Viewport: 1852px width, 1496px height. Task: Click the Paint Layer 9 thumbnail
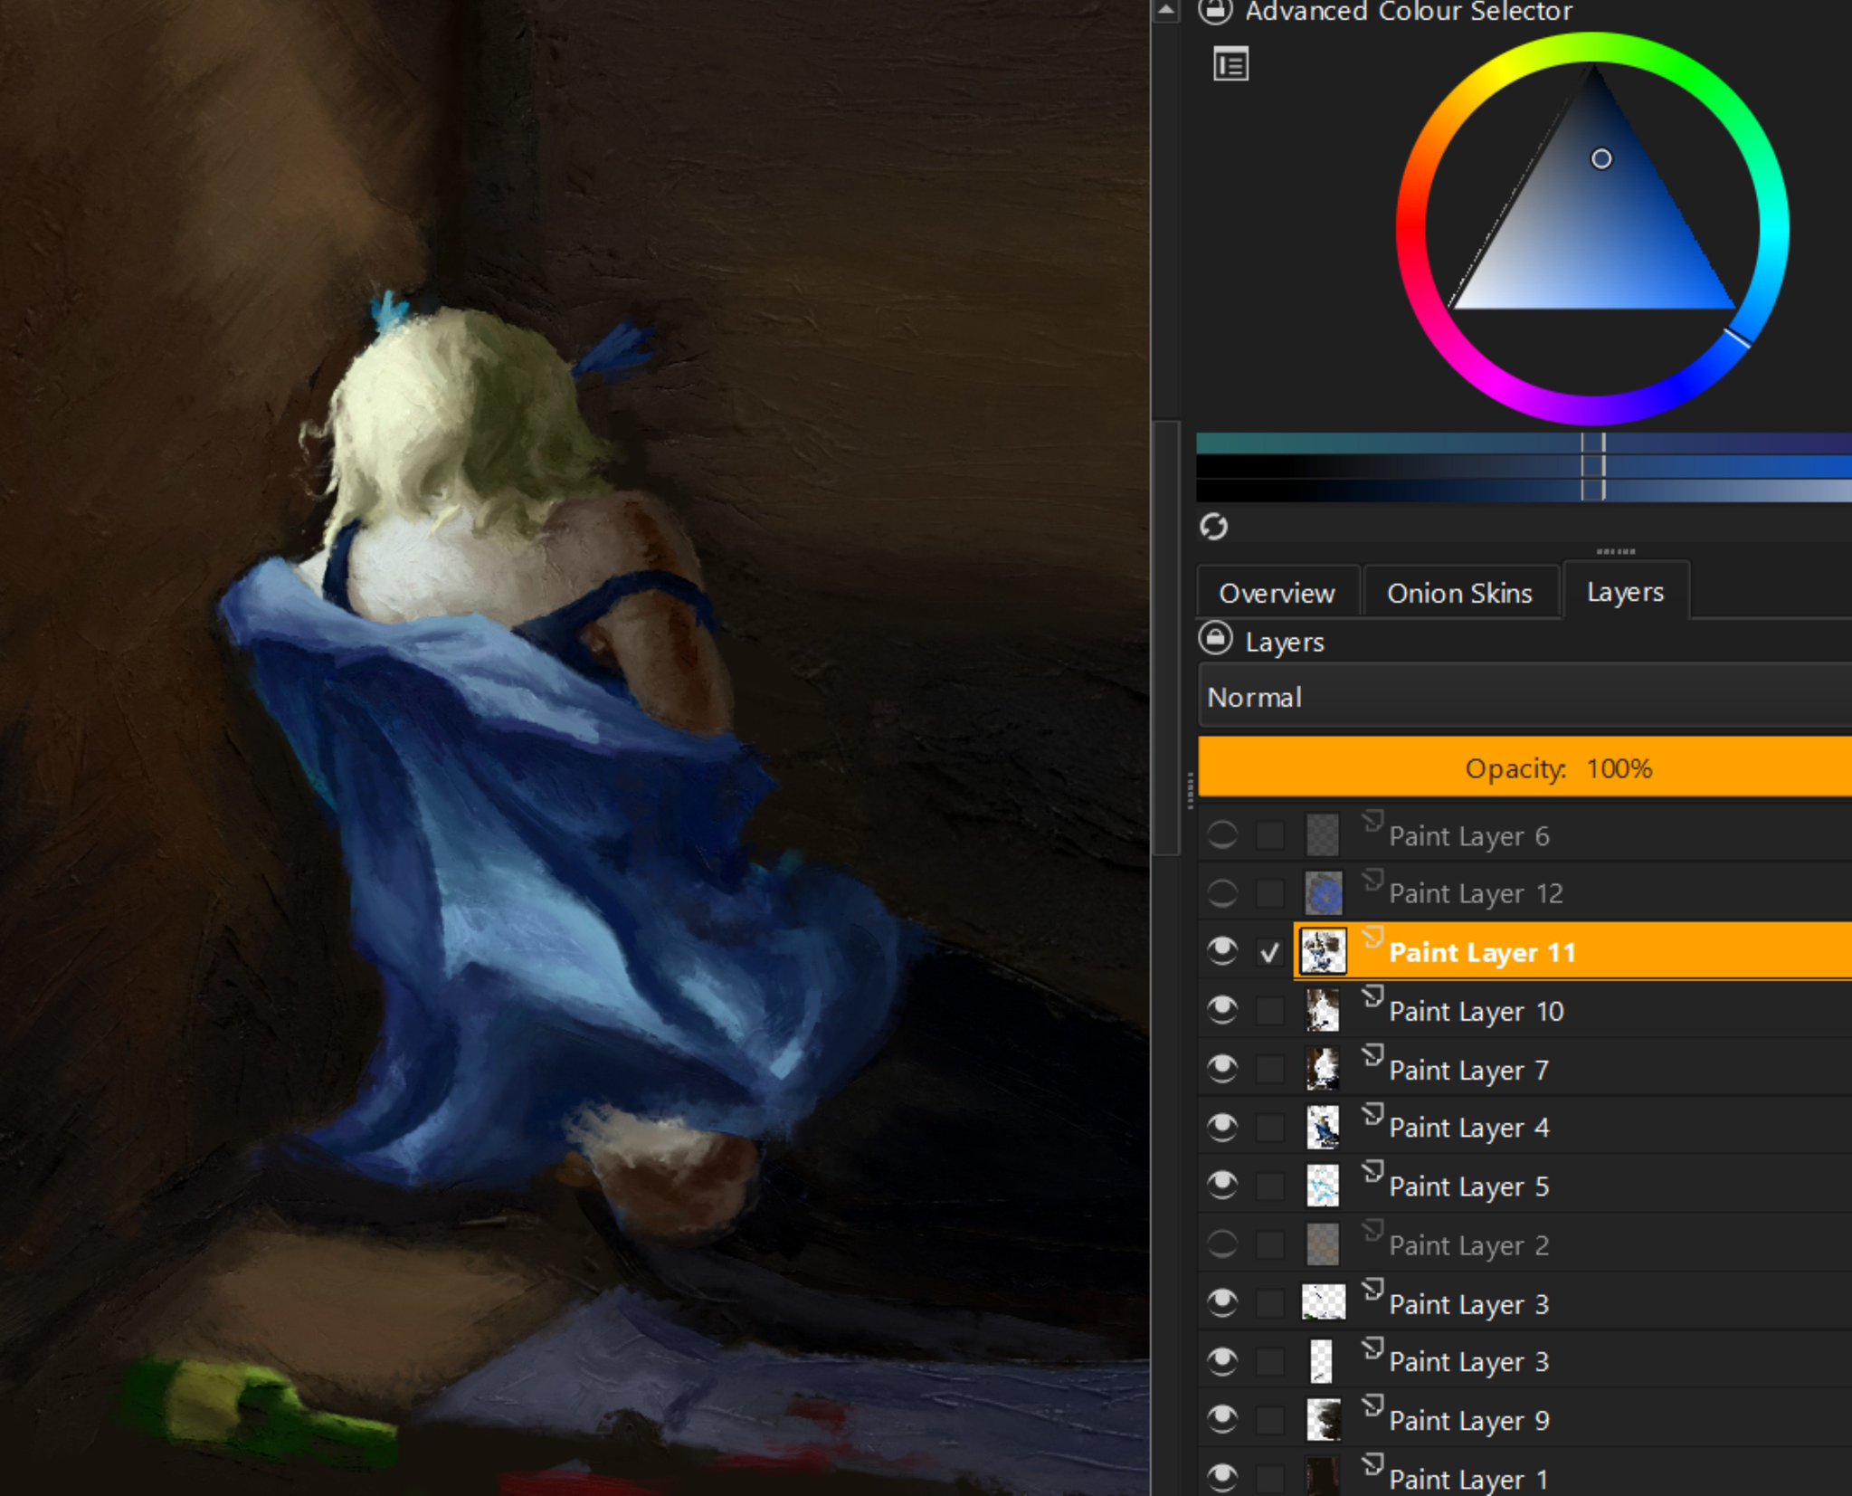click(x=1323, y=1420)
